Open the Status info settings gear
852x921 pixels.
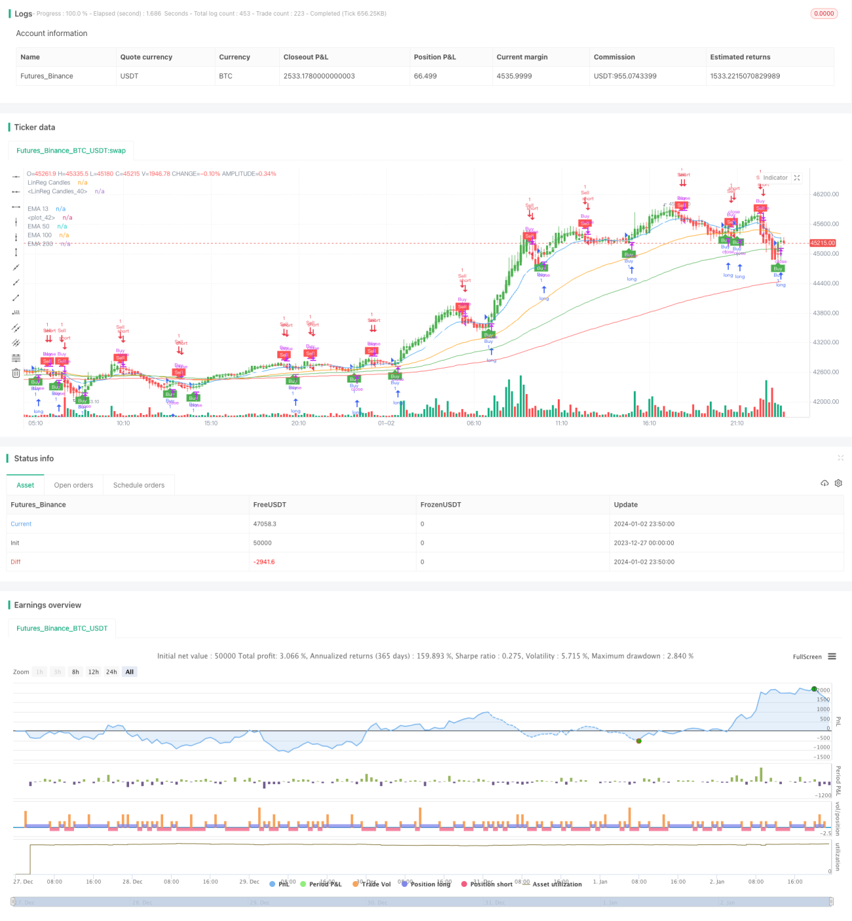click(x=838, y=483)
